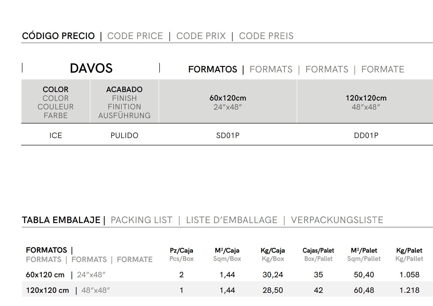
Task: Click the 120x120 cm packing row label
Action: pos(48,290)
